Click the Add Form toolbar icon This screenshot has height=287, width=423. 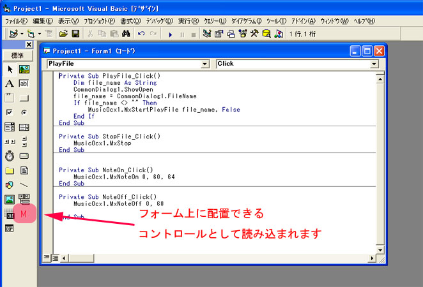(31, 34)
